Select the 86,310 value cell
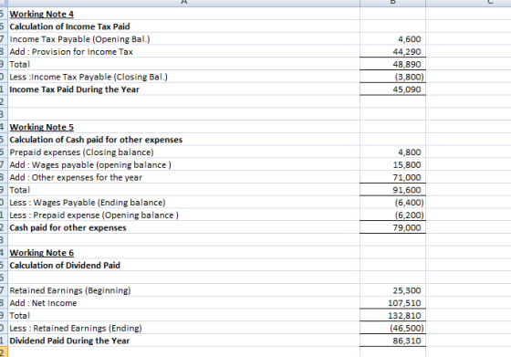The width and height of the screenshot is (511, 357). [392, 341]
